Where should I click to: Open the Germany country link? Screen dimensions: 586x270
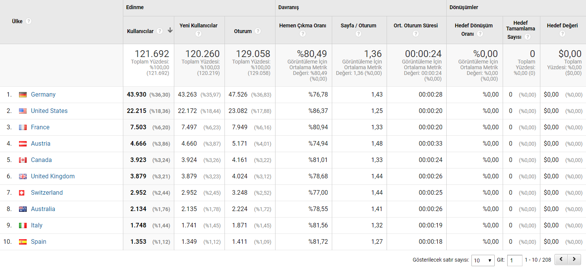[43, 95]
